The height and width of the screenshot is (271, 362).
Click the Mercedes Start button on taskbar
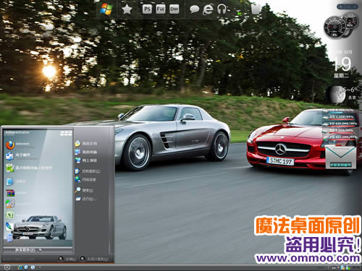click(7, 267)
